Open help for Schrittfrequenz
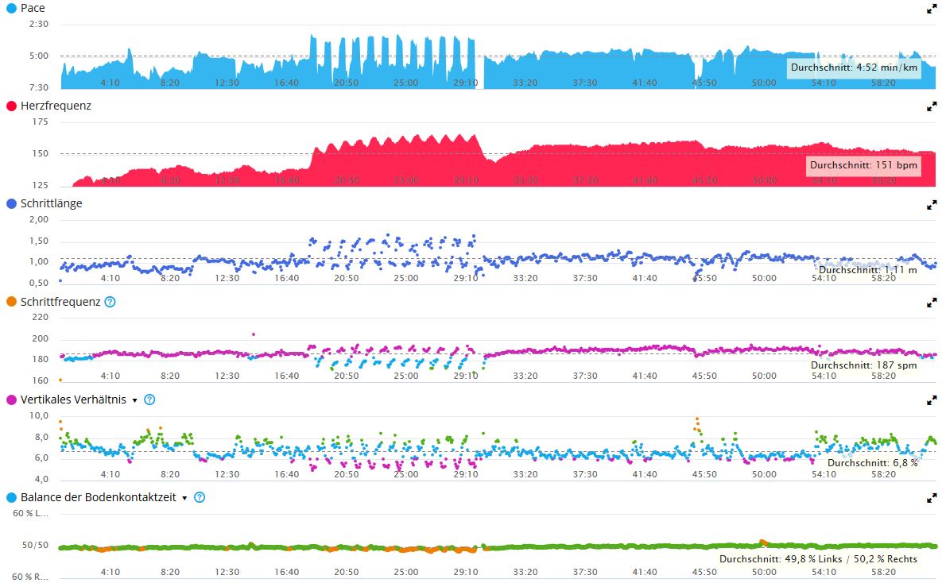The width and height of the screenshot is (942, 583). coord(110,302)
